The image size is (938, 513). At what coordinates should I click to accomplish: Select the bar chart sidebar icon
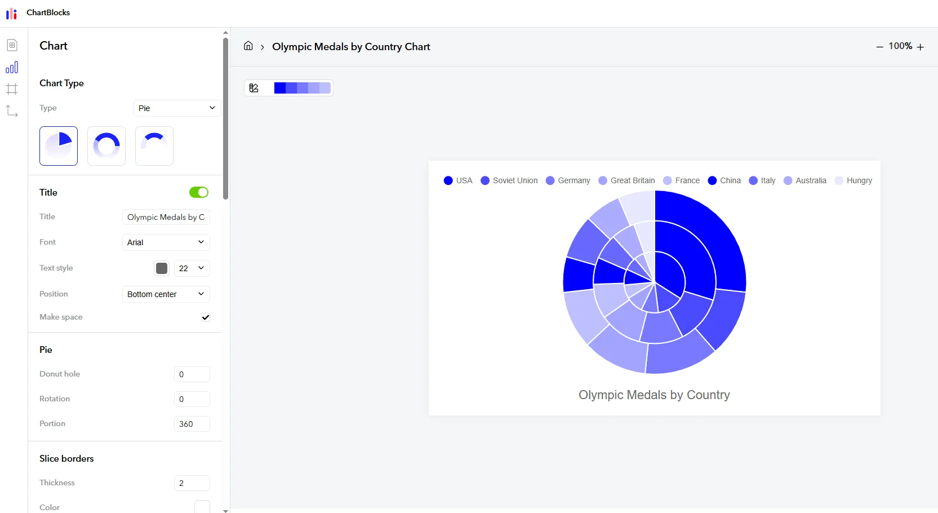[12, 68]
